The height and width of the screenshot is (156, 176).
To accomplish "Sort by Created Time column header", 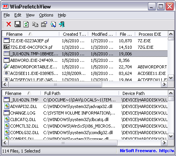I will [x=74, y=34].
